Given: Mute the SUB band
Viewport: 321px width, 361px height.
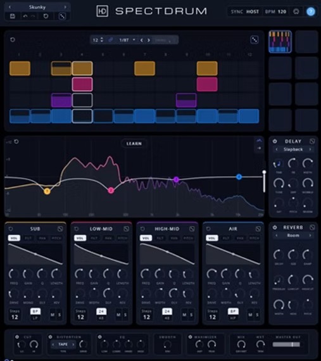Looking at the screenshot, I should 53,315.
